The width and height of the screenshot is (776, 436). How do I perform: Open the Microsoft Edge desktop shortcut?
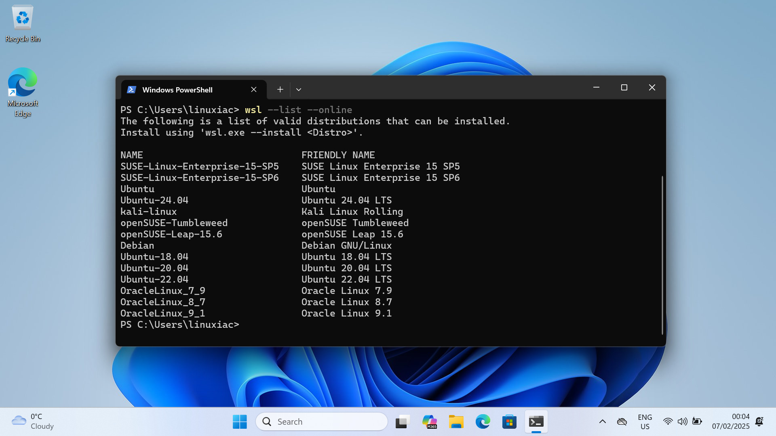23,92
